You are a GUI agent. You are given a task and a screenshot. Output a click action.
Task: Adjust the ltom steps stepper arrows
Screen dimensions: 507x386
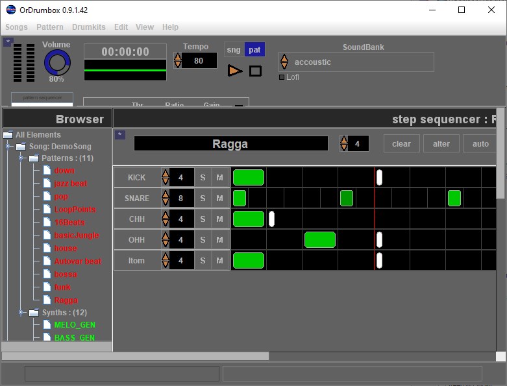point(166,260)
